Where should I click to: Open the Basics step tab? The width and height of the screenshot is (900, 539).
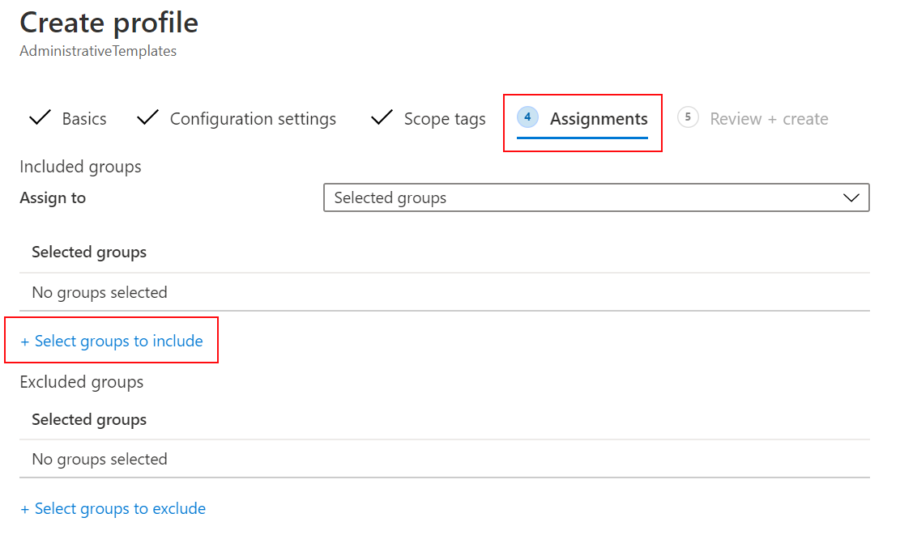tap(83, 119)
